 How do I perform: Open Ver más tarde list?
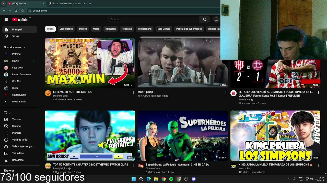pos(19,140)
